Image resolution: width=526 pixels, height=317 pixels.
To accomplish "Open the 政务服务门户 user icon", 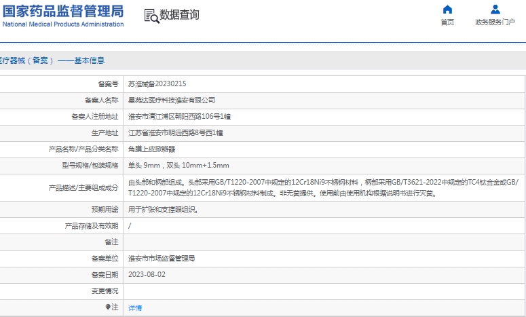I will [x=495, y=10].
